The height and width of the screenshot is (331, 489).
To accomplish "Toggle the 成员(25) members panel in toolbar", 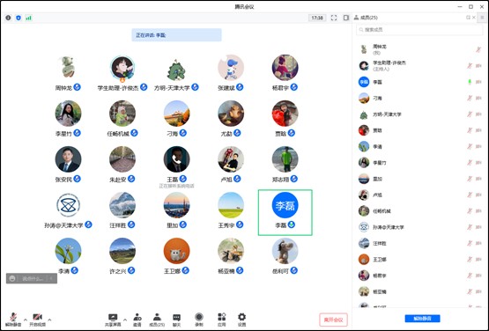I will tap(157, 320).
